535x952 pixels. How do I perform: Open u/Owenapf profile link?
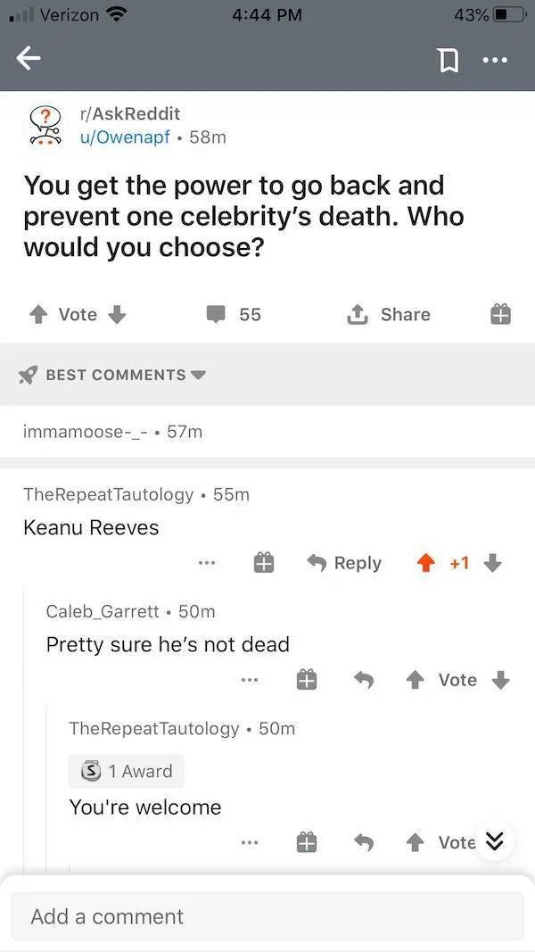125,137
